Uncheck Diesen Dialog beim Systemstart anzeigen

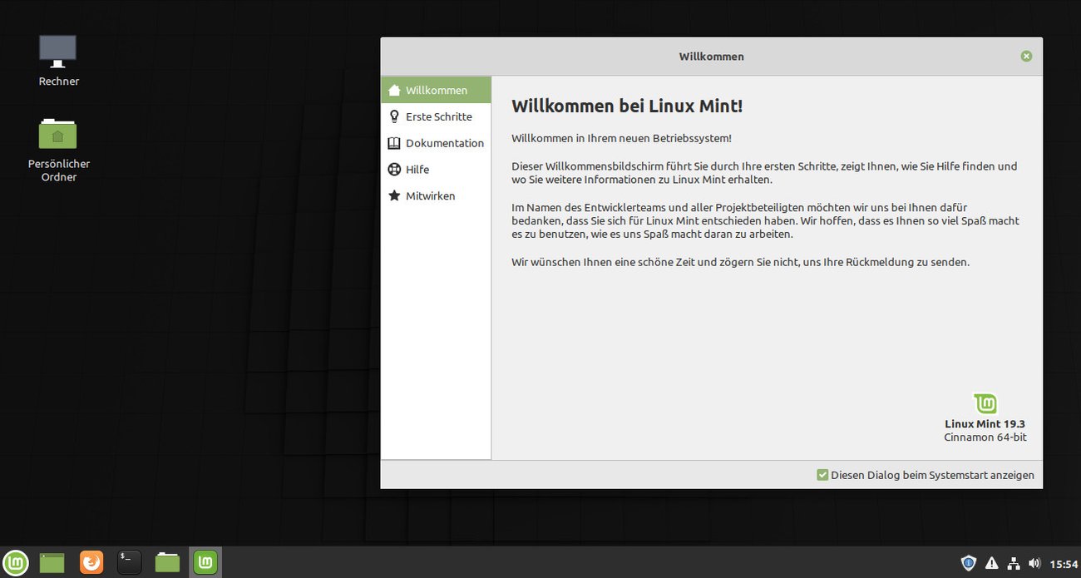coord(822,474)
